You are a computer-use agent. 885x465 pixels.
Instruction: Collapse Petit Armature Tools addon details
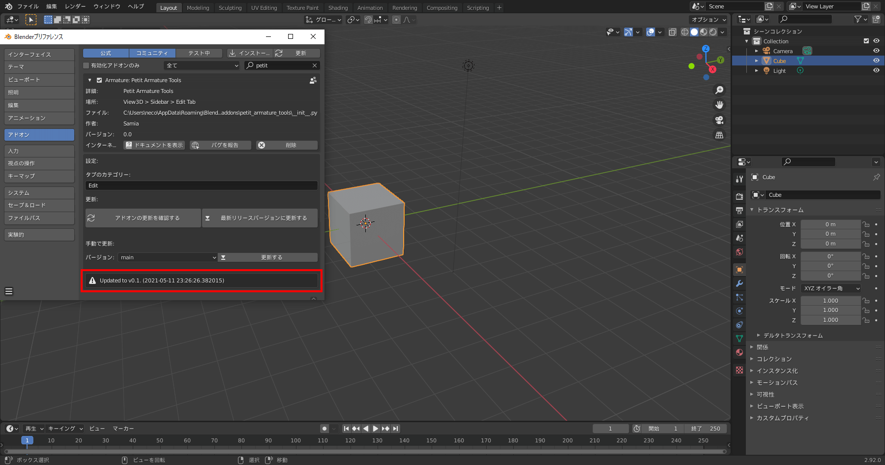point(90,80)
